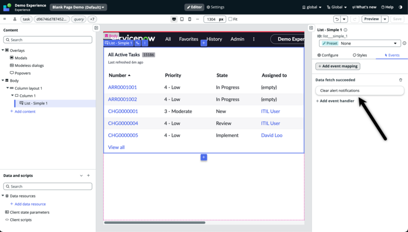Open the Blank Page Demo variant dropdown

(78, 7)
